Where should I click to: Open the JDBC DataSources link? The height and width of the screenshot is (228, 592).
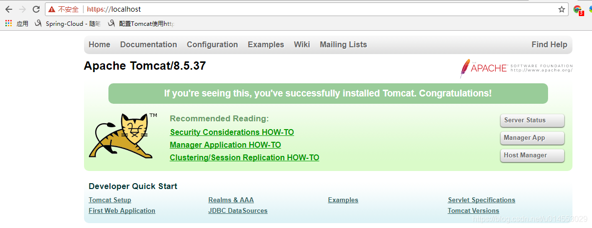pos(238,210)
